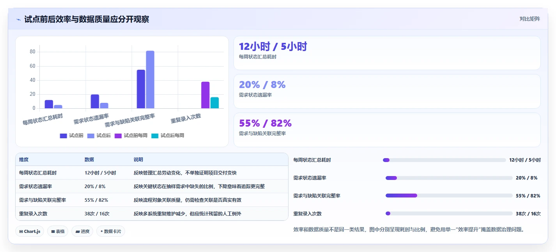Click progress bar for 需求状态遗漏率
The width and height of the screenshot is (556, 252).
pos(449,178)
